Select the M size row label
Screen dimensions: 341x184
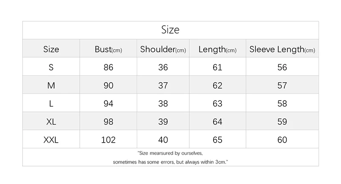[51, 86]
